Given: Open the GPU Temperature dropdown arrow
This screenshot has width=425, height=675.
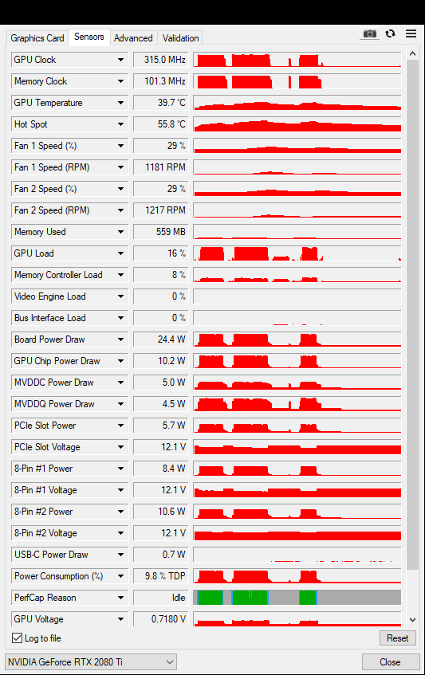Looking at the screenshot, I should (120, 103).
